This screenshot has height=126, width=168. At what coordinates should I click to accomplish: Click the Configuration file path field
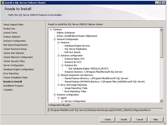(106, 110)
